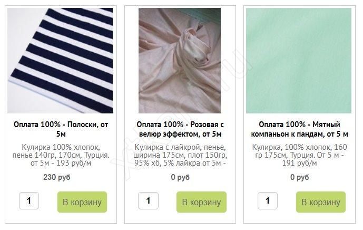Click description 'Кулирка 100% хлопок, пенье 140гр'
363x230 pixels.
click(x=61, y=155)
